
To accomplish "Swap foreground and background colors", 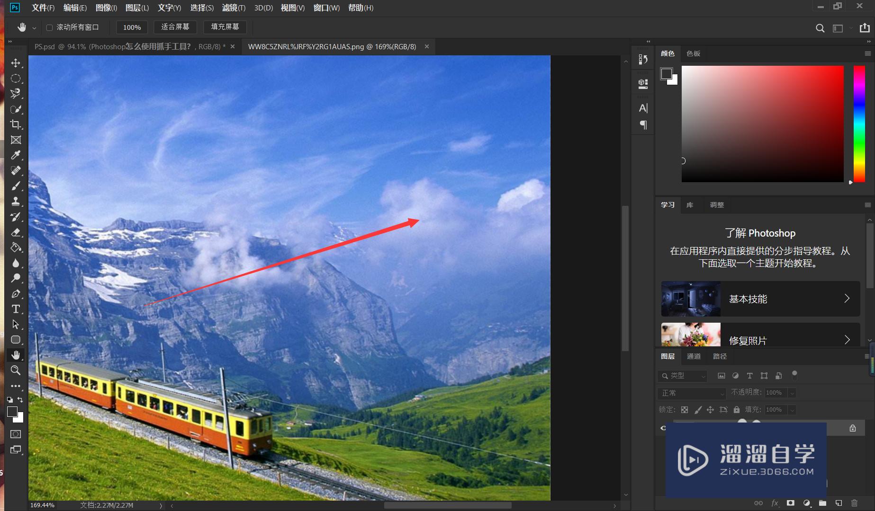I will (x=20, y=400).
